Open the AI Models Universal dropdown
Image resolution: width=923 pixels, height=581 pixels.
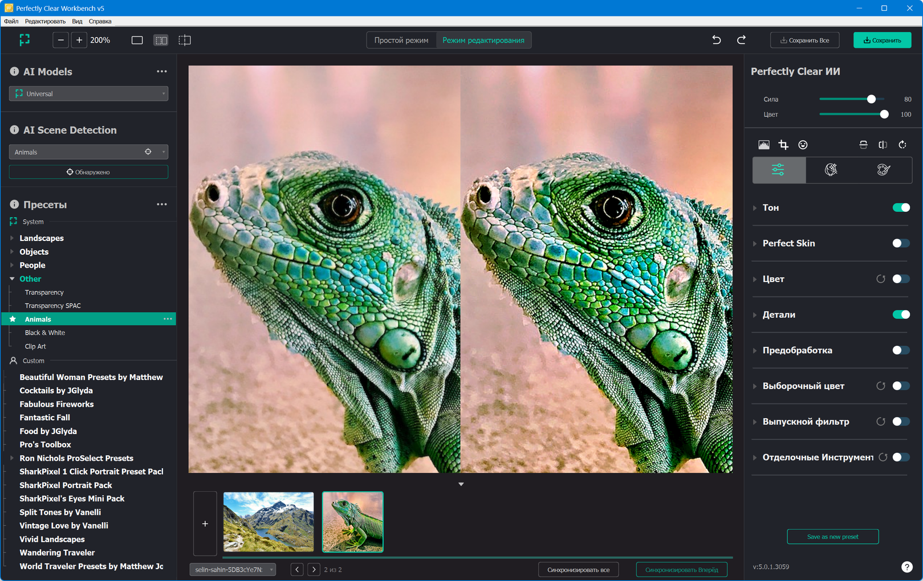[x=88, y=93]
